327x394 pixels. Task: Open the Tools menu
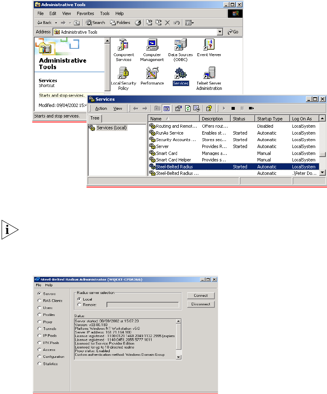(105, 13)
